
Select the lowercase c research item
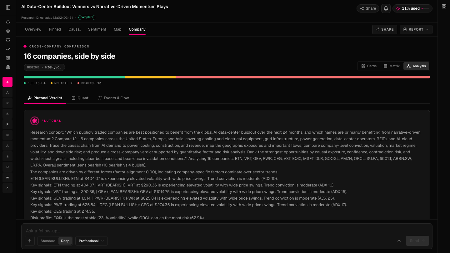coord(7,188)
